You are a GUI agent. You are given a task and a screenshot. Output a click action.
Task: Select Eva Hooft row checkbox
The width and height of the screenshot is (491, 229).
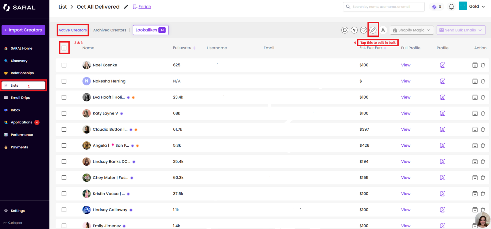point(64,97)
